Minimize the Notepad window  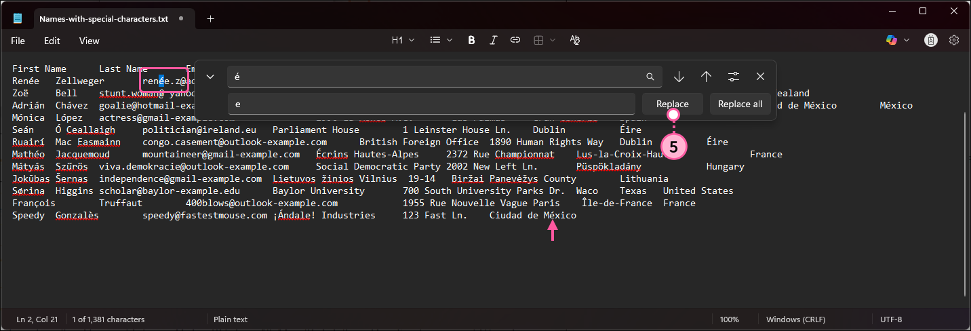pyautogui.click(x=892, y=11)
